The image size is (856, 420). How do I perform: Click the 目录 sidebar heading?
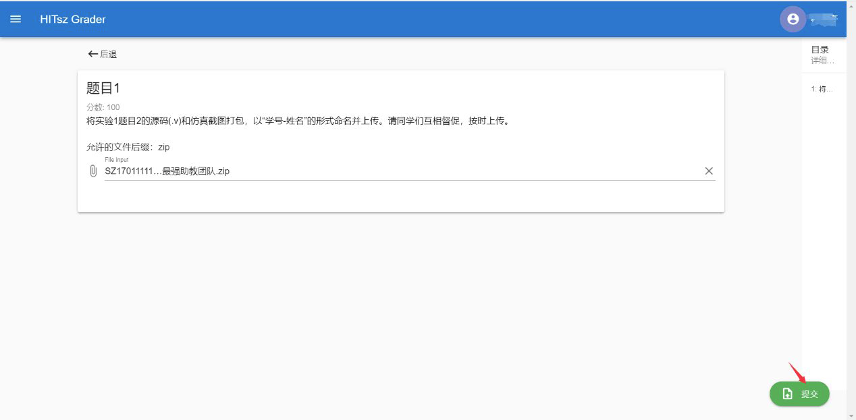pos(820,49)
